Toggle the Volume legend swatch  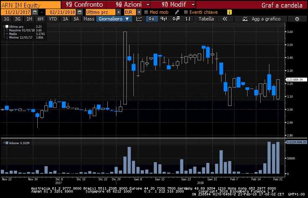tap(7, 143)
